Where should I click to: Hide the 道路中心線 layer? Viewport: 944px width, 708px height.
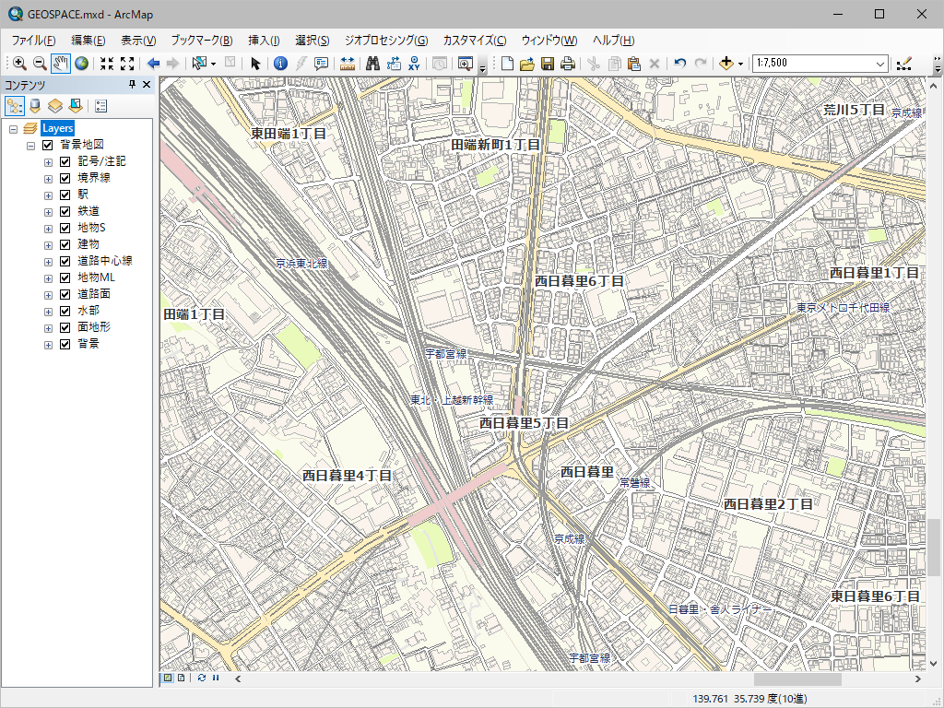[65, 261]
